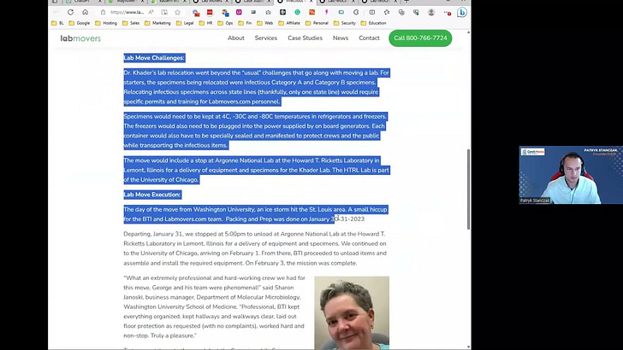
Task: Expand the Web bookmarks folder
Action: click(265, 23)
